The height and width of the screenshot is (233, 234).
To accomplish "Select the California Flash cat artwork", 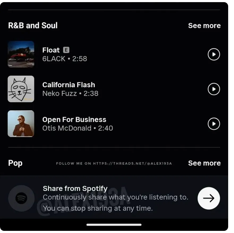I will pyautogui.click(x=21, y=89).
